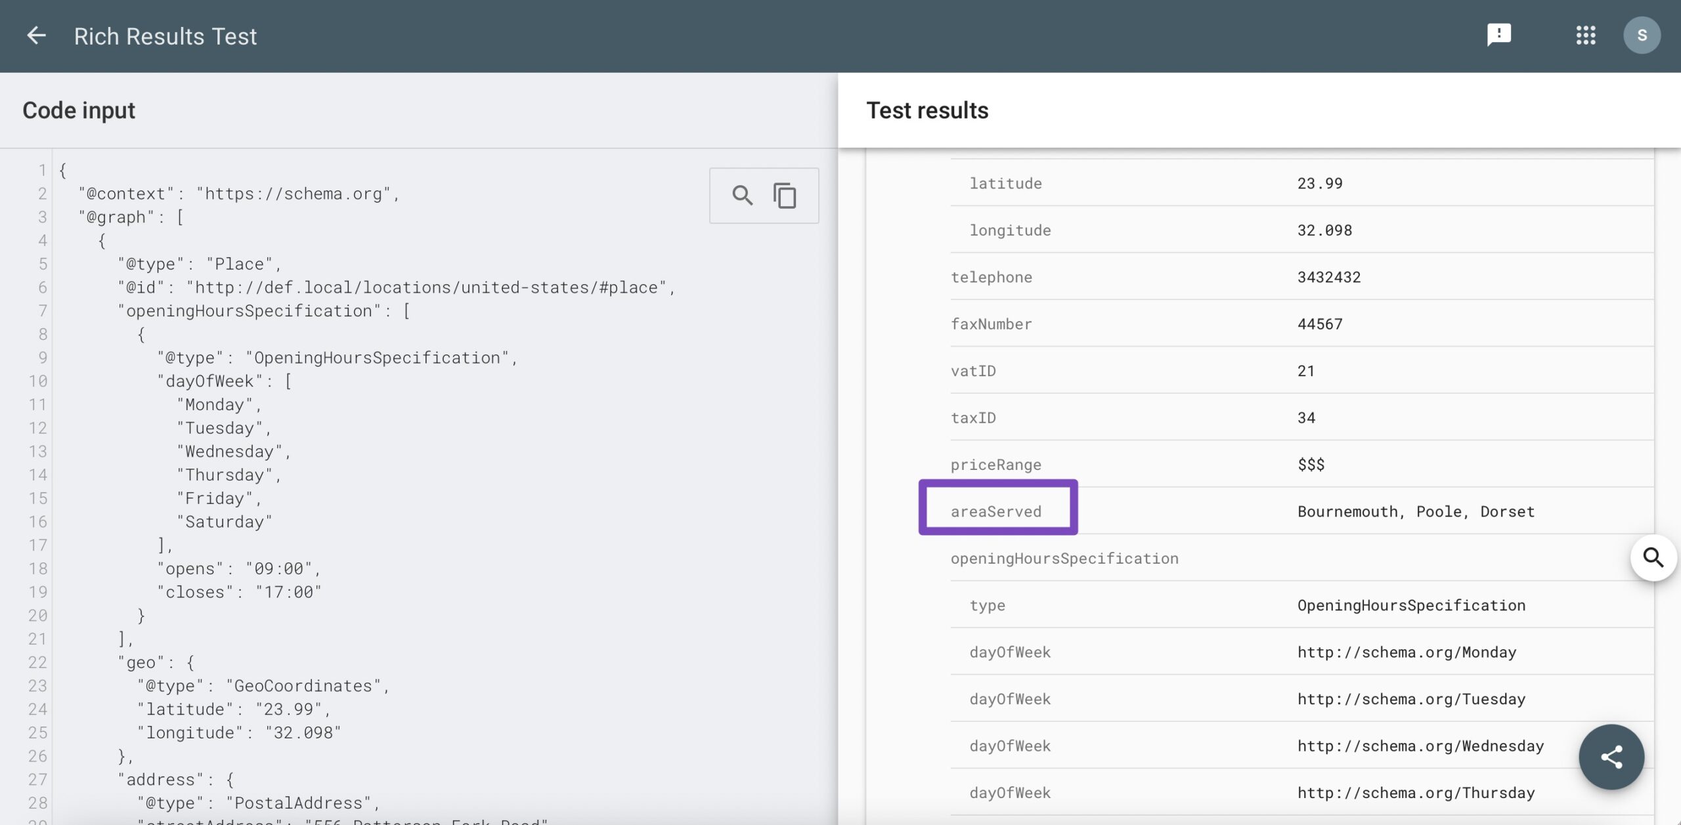Click the http://schema.org/Tuesday value
Screen dimensions: 1681x825
click(1411, 700)
